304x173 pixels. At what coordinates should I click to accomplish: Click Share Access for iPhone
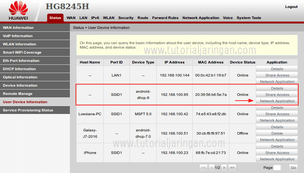[277, 153]
